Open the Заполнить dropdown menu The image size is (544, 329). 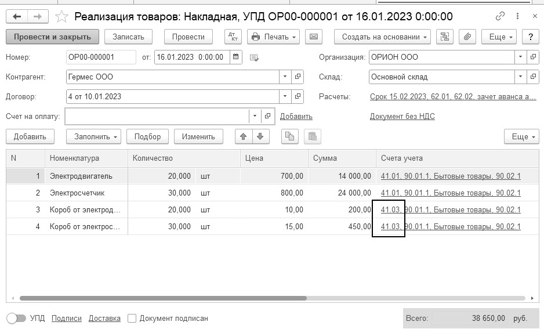coord(94,136)
